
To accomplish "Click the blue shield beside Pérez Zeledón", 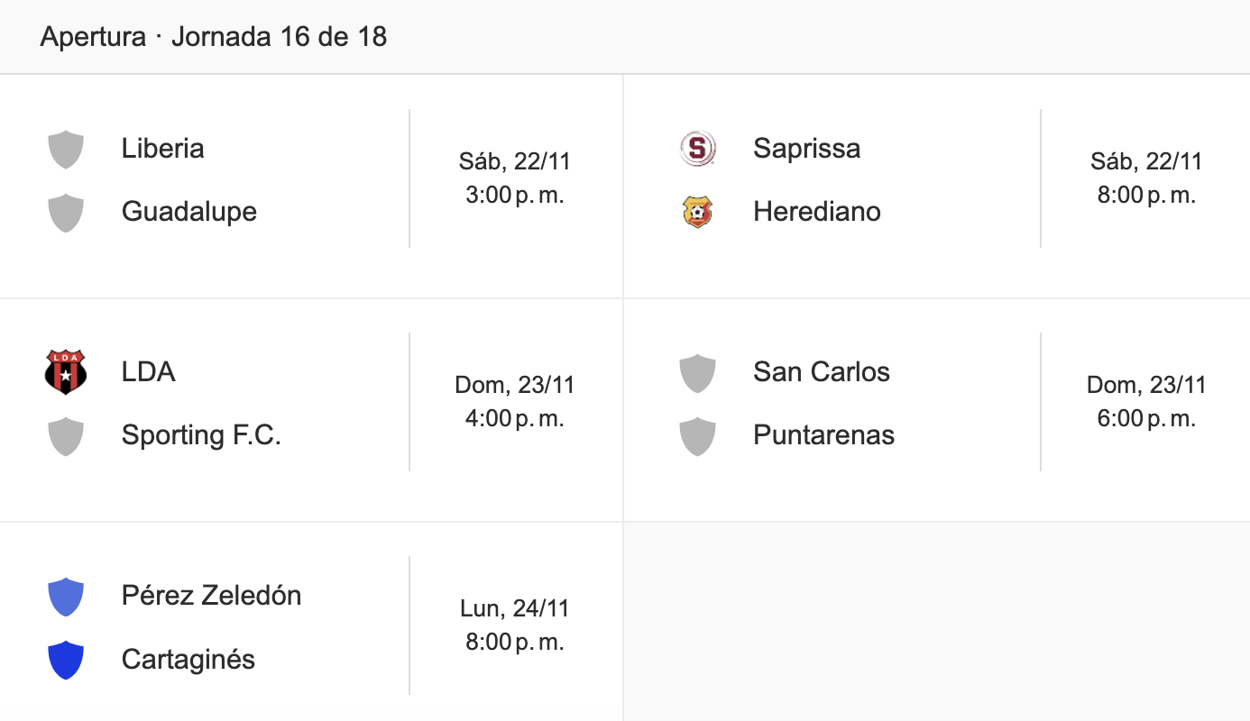I will click(x=66, y=596).
